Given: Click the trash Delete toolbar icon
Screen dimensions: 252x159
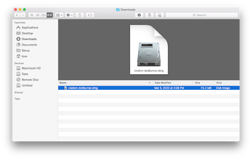Looking at the screenshot, I should point(149,15).
